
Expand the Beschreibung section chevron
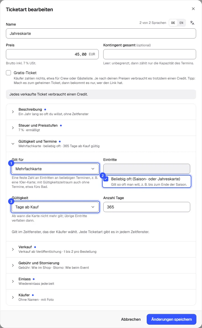13,112
